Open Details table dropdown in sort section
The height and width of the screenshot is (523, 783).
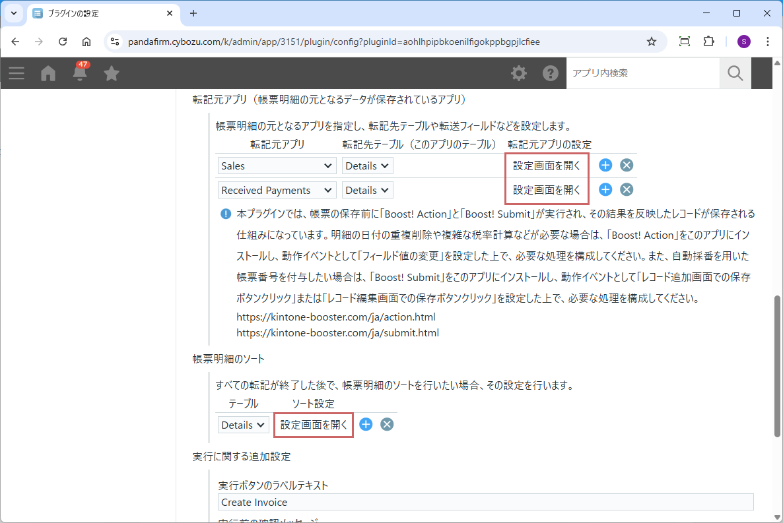pyautogui.click(x=243, y=425)
